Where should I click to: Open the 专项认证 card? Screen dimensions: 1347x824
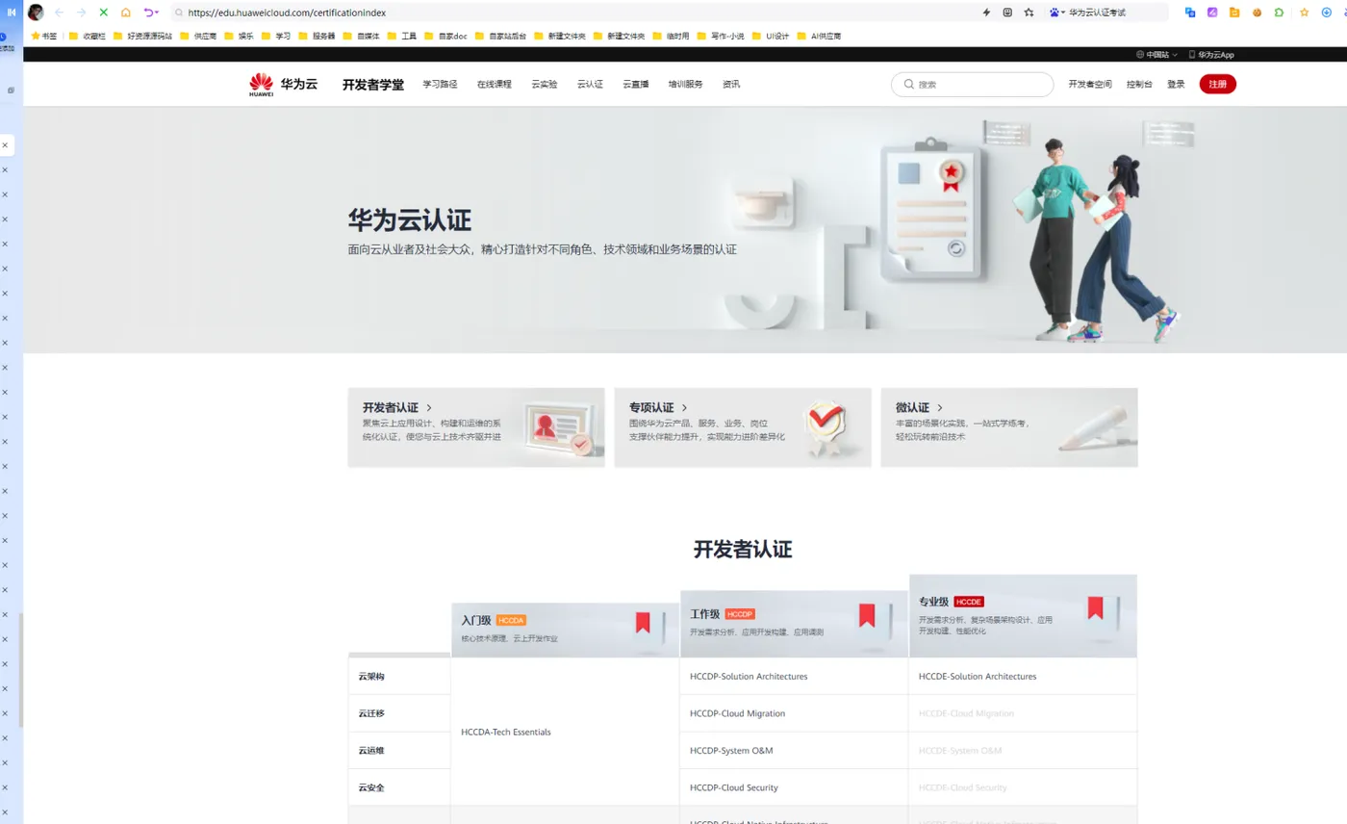(x=743, y=427)
